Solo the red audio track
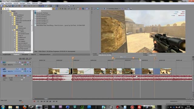194x109 pixels. 30,76
